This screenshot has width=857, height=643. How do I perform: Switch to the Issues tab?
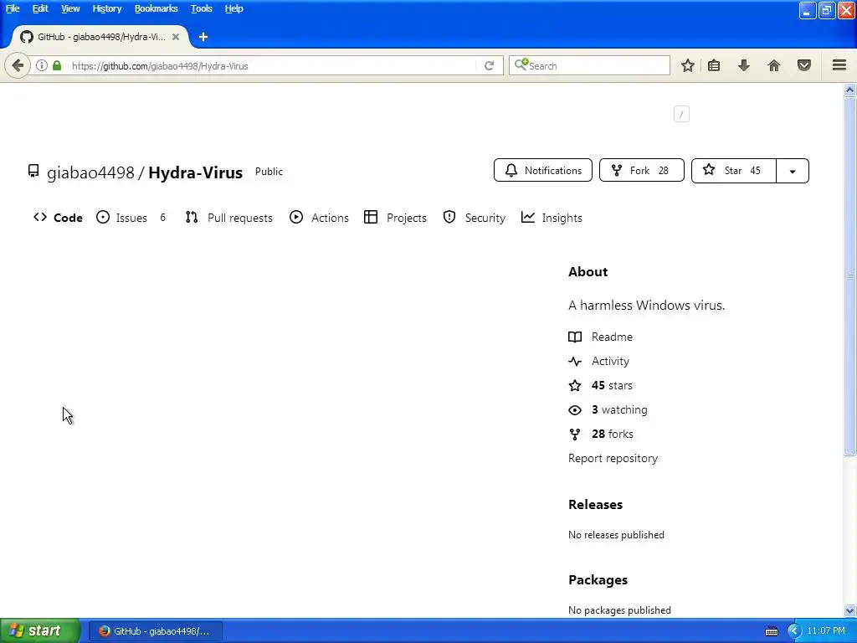pyautogui.click(x=131, y=218)
